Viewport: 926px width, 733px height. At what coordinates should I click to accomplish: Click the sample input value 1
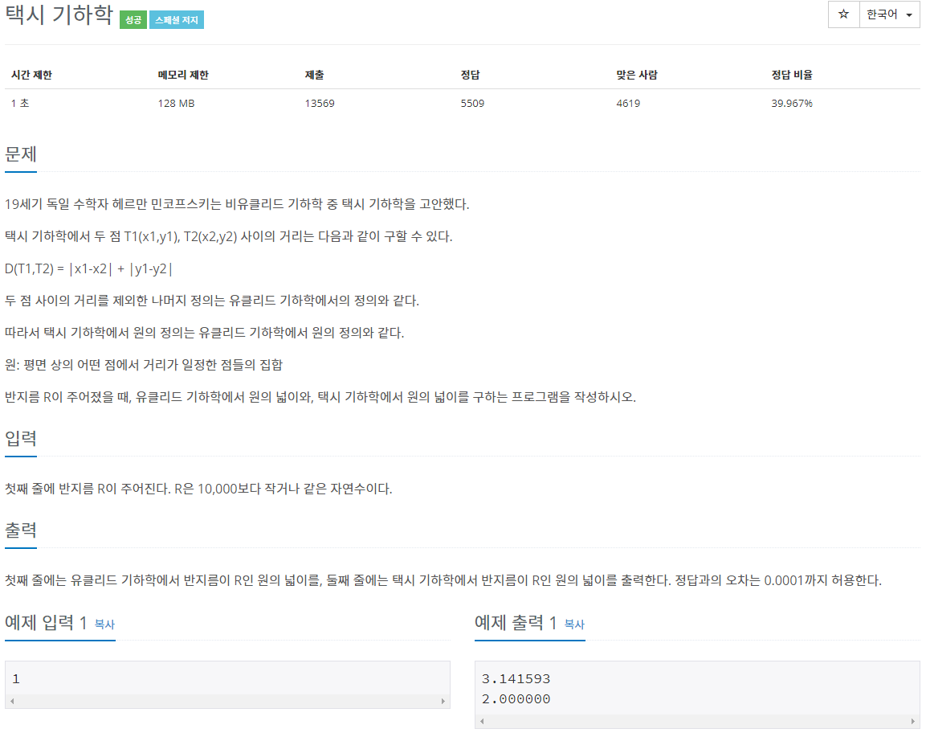coord(16,679)
